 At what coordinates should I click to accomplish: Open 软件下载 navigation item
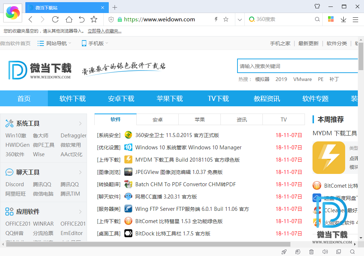[73, 98]
